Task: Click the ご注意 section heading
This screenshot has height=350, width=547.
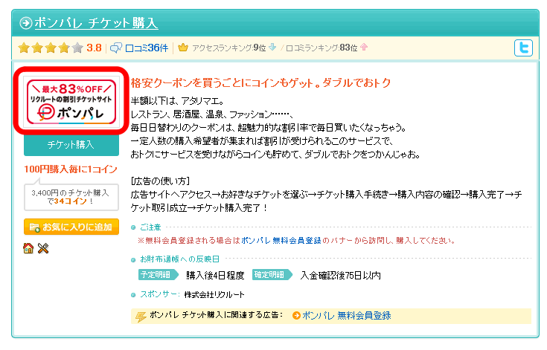Action: click(150, 227)
